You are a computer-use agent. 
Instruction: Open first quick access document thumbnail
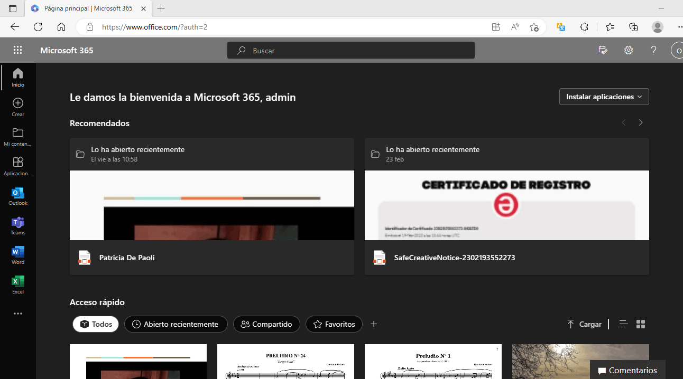click(x=138, y=362)
